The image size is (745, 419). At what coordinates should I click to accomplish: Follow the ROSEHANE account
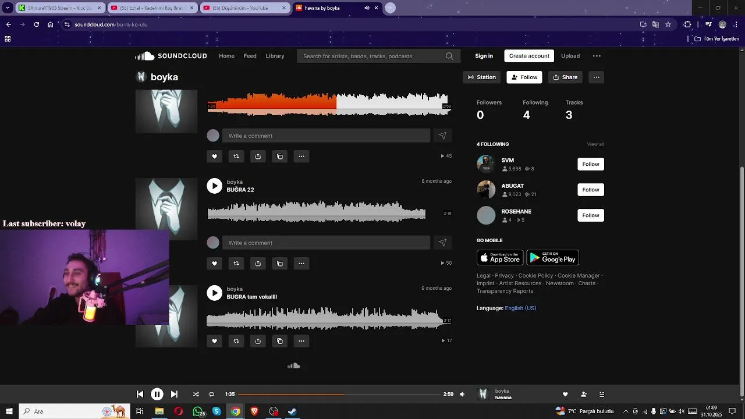point(591,215)
